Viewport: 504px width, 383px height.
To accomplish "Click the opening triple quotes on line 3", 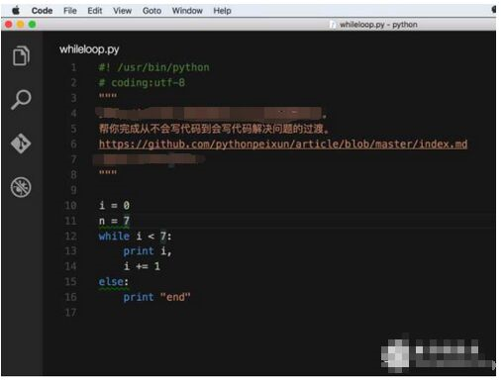I will pos(108,96).
